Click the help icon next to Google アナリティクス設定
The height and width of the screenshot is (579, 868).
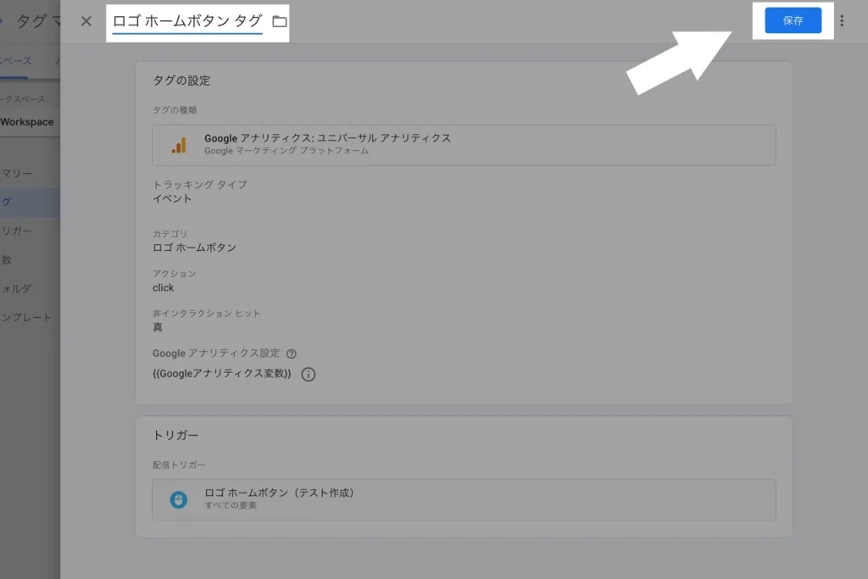(x=292, y=354)
